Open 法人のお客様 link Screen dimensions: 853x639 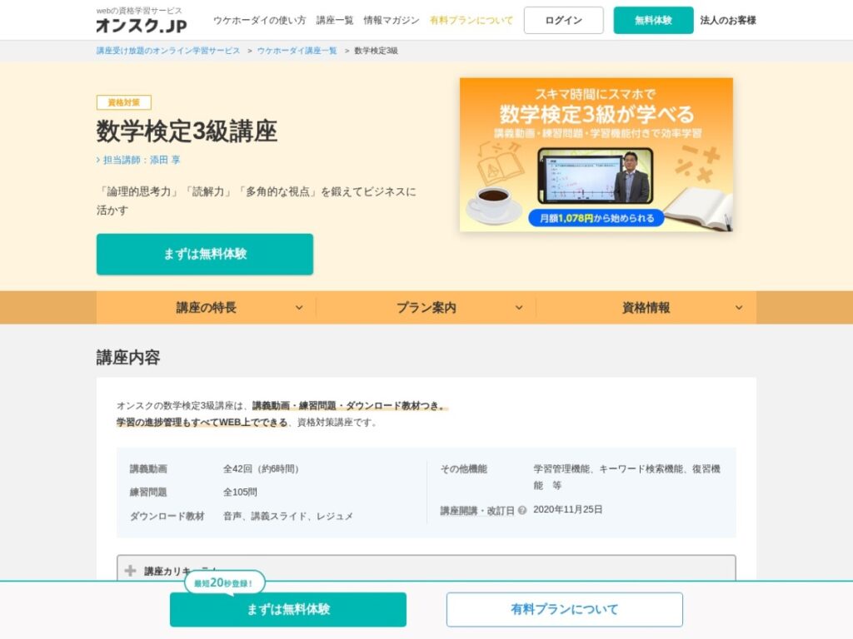tap(728, 20)
